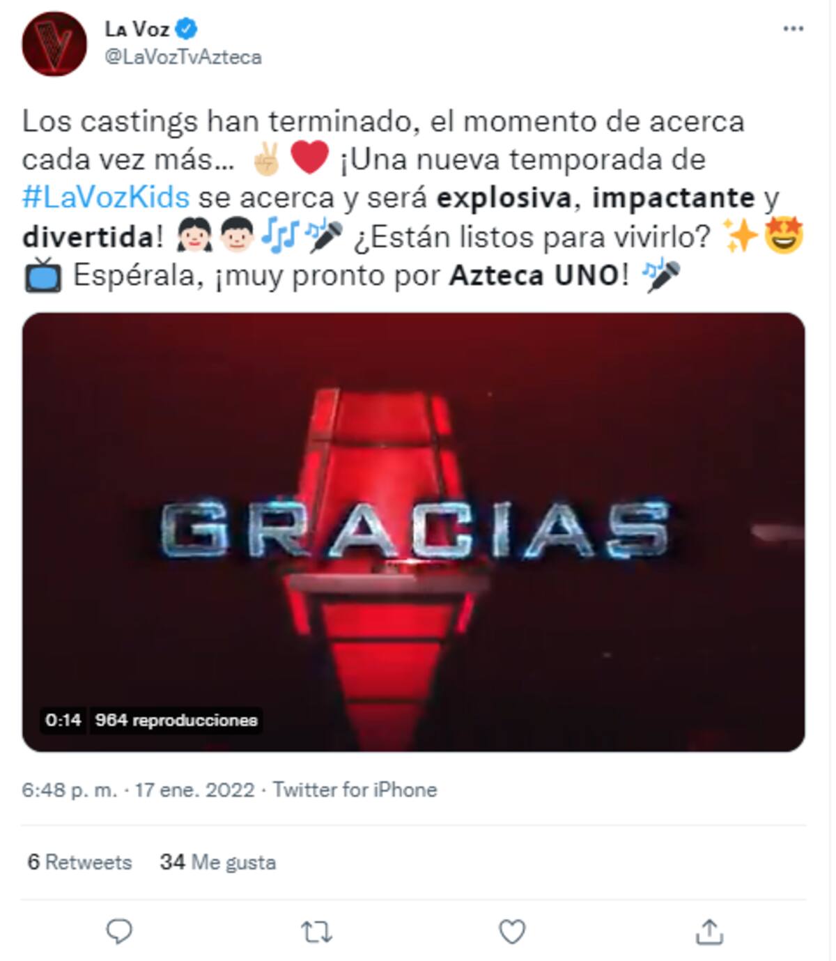The height and width of the screenshot is (961, 836).
Task: Click the bold Azteca UNO text
Action: 534,275
